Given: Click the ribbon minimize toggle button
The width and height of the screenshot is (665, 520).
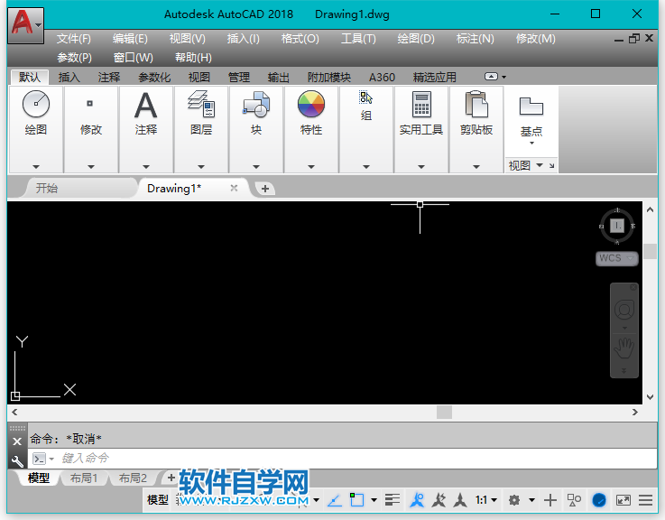Looking at the screenshot, I should pos(491,77).
